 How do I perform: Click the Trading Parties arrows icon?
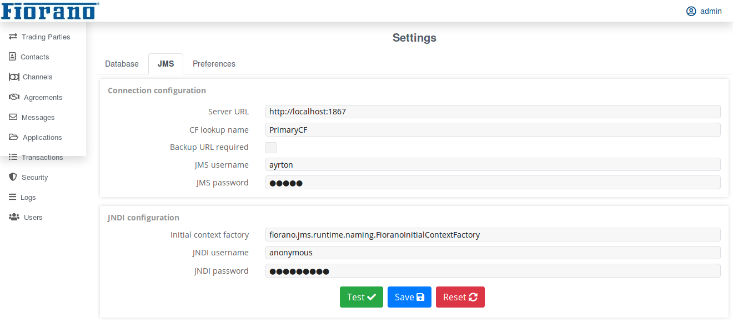tap(13, 37)
